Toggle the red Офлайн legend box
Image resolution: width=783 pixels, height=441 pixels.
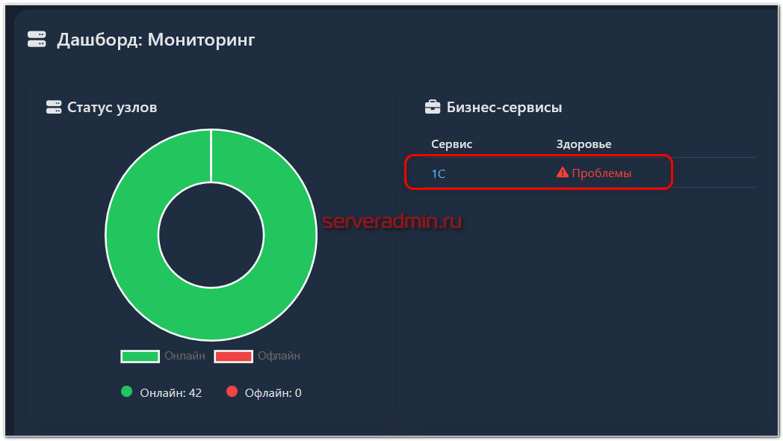[233, 356]
